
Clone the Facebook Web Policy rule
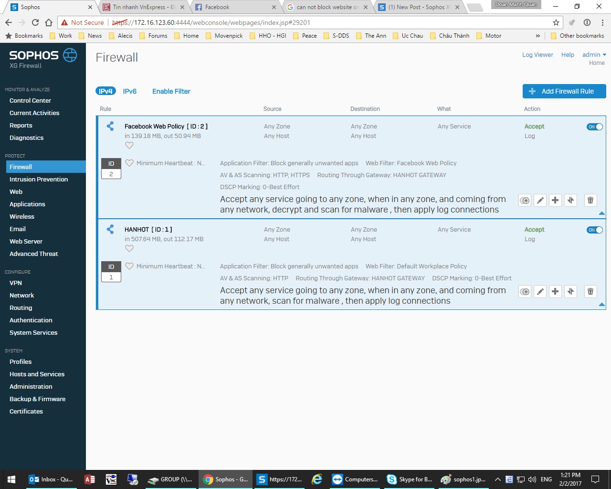pyautogui.click(x=525, y=201)
